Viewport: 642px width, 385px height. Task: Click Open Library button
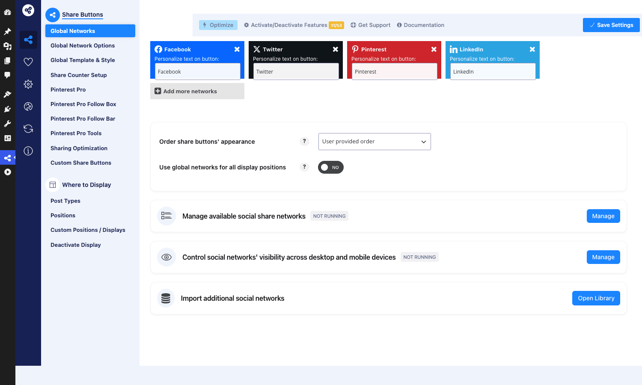(596, 298)
